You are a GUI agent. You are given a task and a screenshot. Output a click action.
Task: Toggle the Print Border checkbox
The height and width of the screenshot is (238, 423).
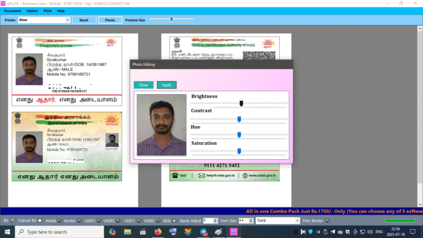(328, 221)
